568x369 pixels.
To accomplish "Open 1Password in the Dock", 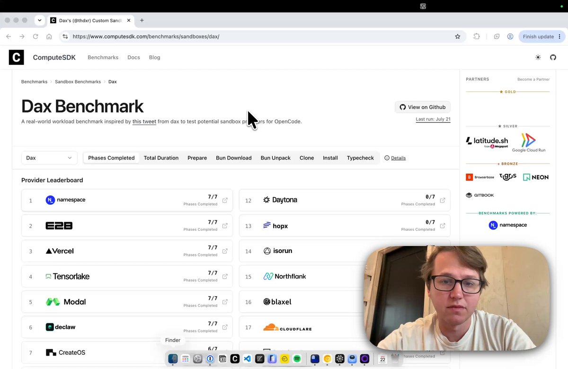I will tap(210, 359).
